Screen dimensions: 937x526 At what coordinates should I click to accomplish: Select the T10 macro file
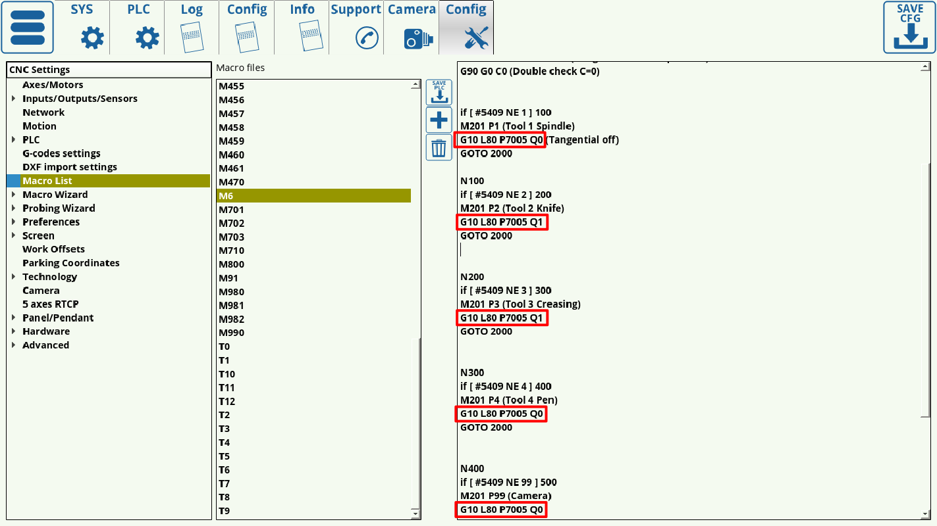(227, 374)
